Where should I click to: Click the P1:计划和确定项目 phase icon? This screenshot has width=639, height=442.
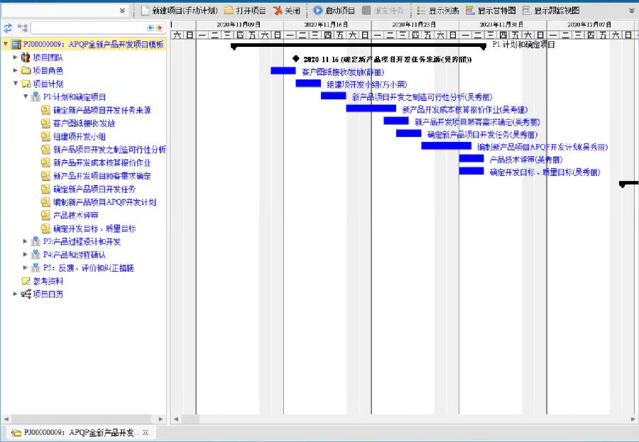coord(36,97)
